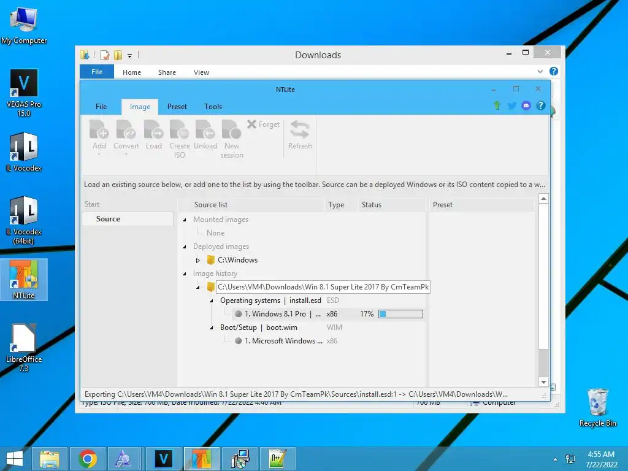Expand the C:\Windows tree node

198,260
